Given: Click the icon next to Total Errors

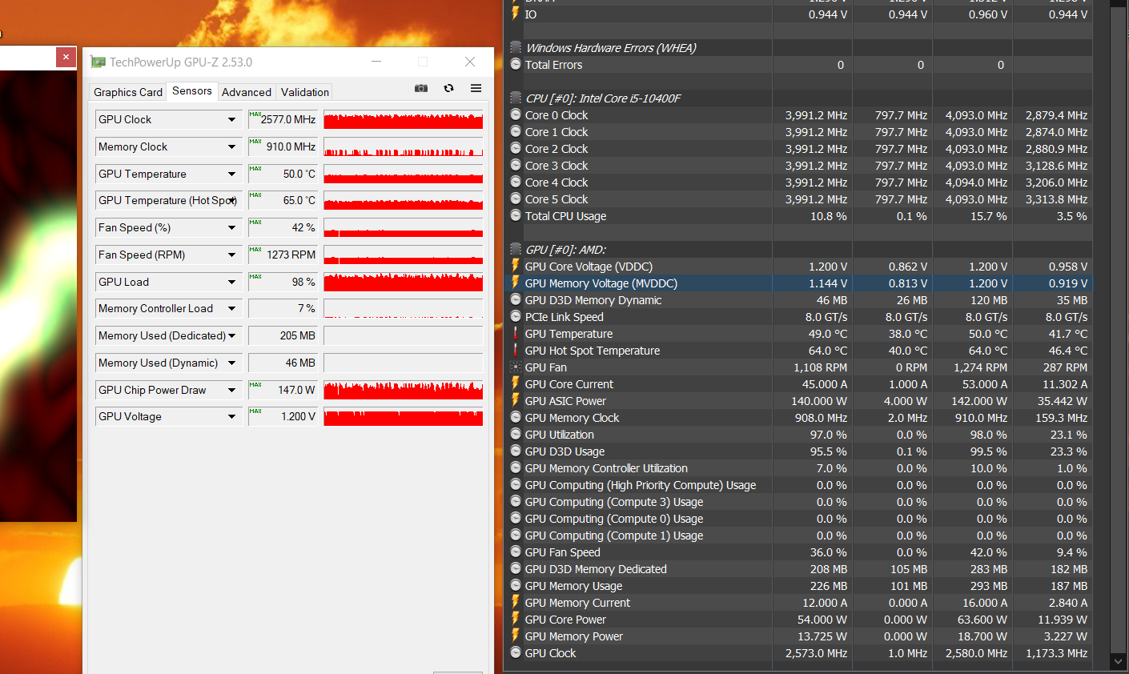Looking at the screenshot, I should (516, 65).
